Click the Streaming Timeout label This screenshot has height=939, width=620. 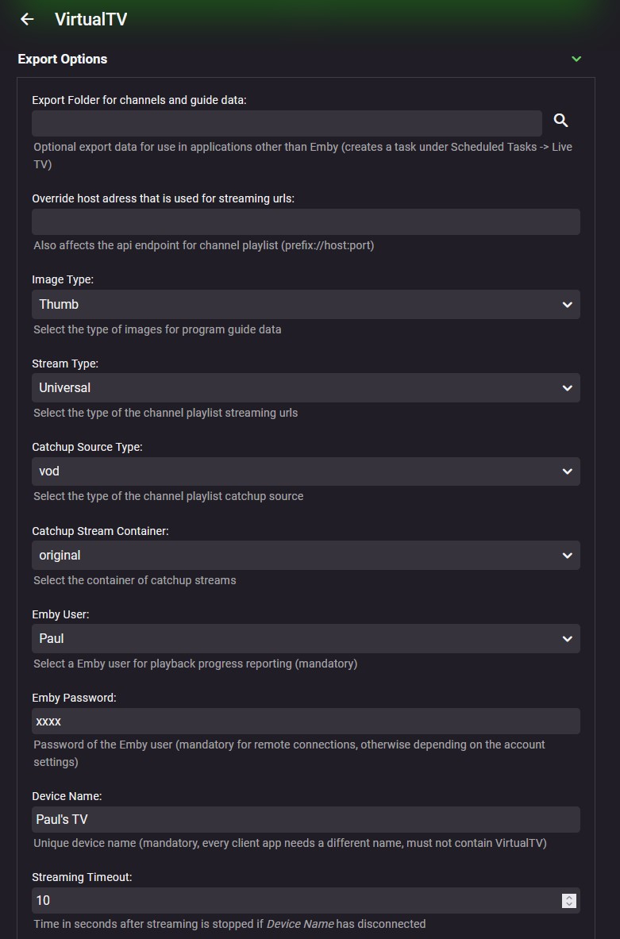82,877
